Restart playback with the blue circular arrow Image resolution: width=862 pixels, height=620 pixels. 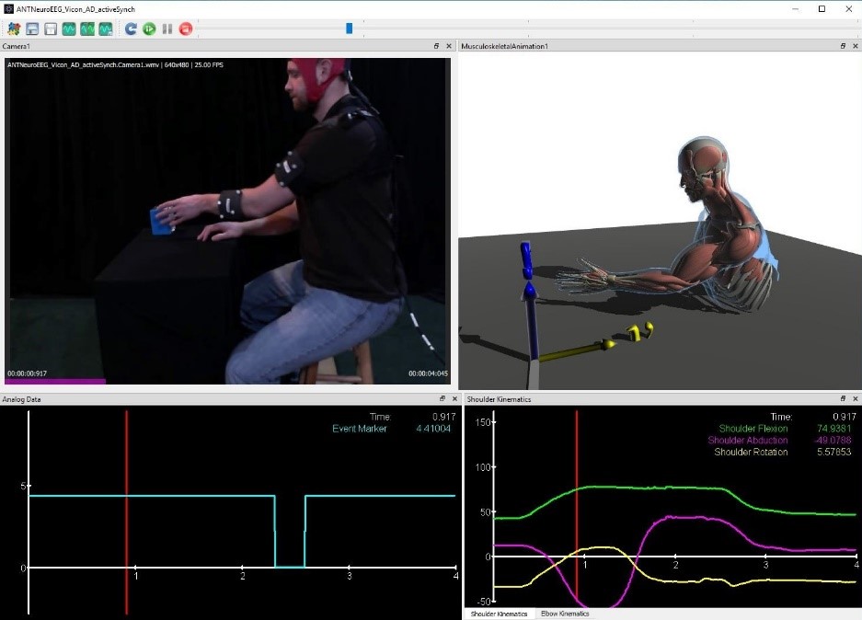(131, 29)
